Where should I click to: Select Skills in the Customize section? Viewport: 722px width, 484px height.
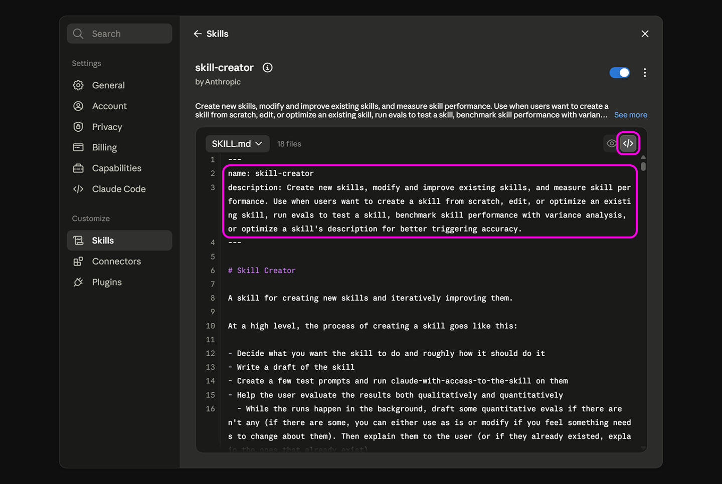[119, 240]
